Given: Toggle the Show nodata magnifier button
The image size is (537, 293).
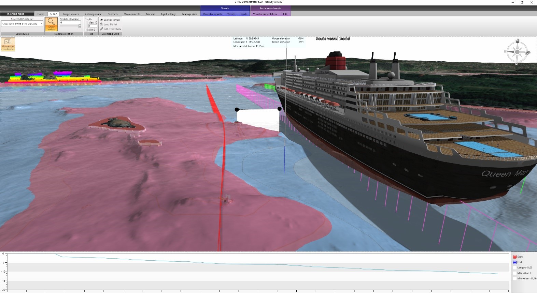Looking at the screenshot, I should click(51, 24).
